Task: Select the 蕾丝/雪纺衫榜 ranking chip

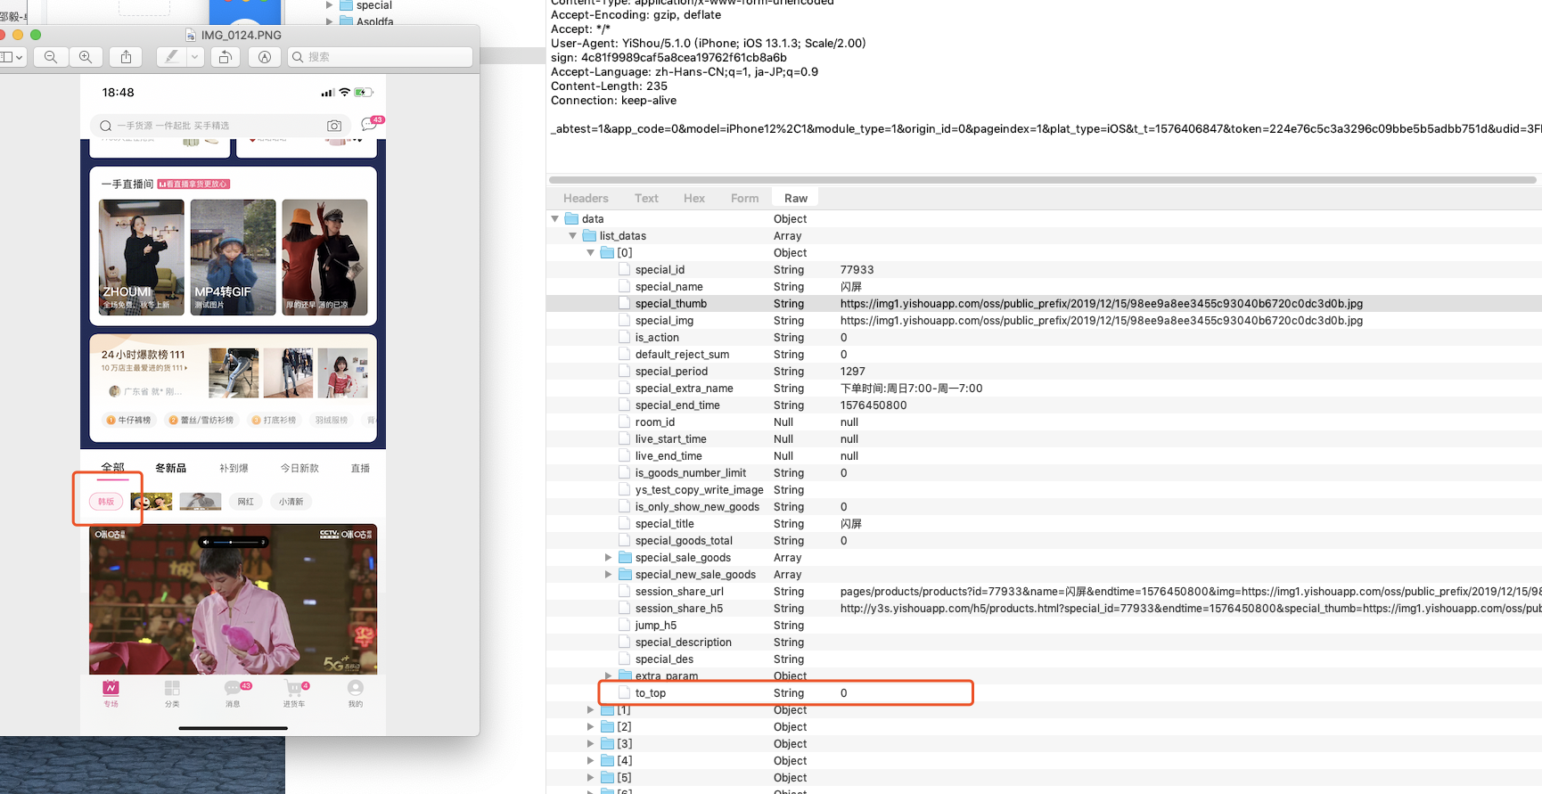Action: [x=201, y=420]
